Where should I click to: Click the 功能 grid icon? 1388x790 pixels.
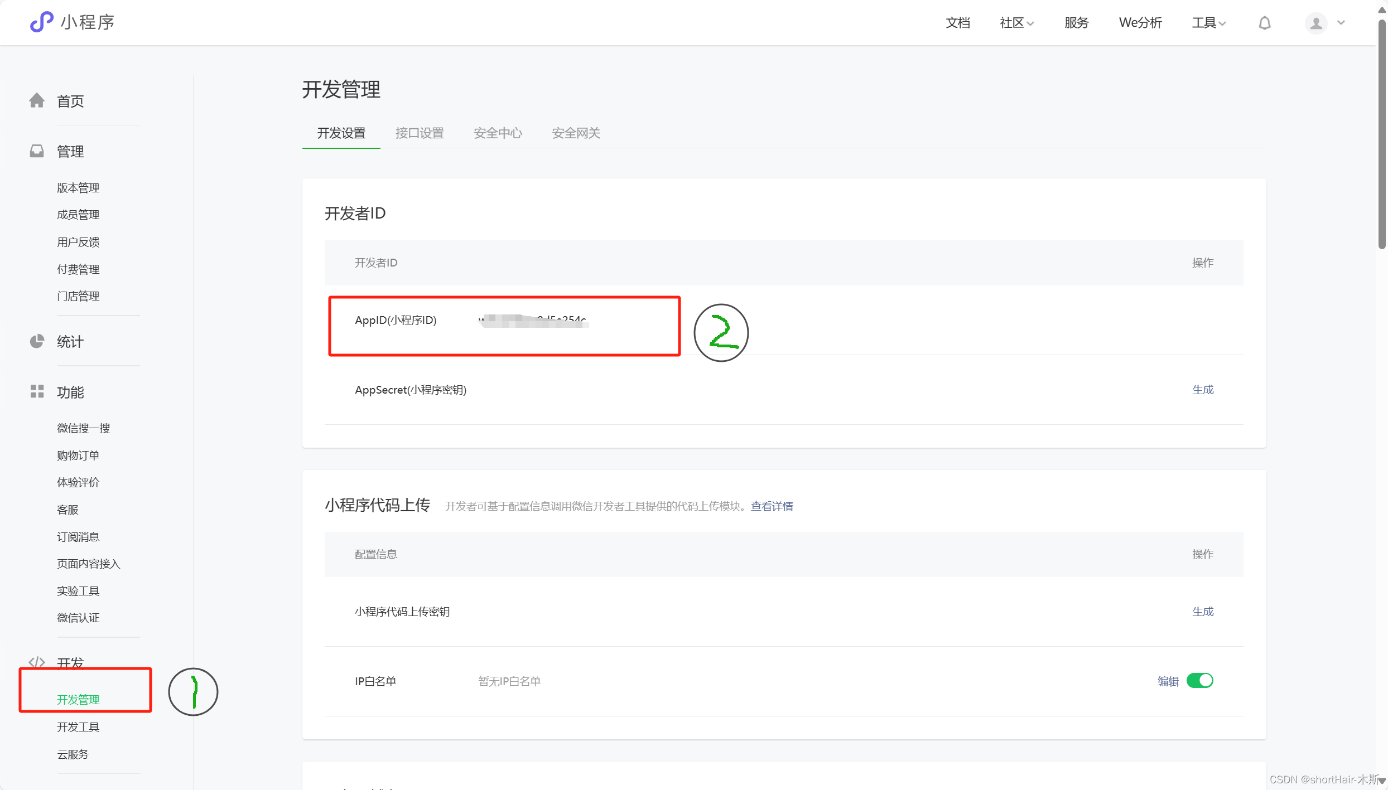(x=37, y=391)
